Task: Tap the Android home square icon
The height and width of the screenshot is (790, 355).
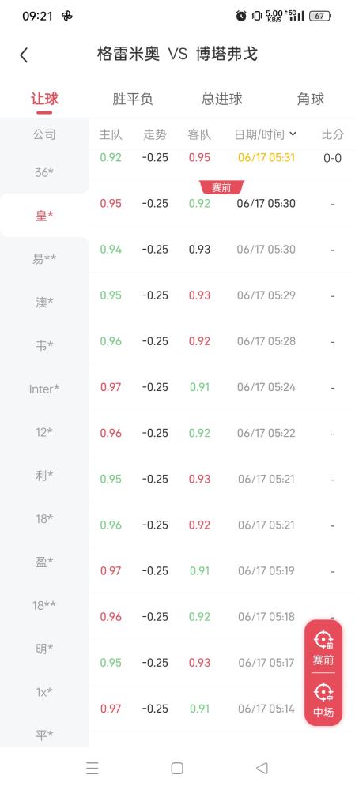Action: pyautogui.click(x=177, y=768)
